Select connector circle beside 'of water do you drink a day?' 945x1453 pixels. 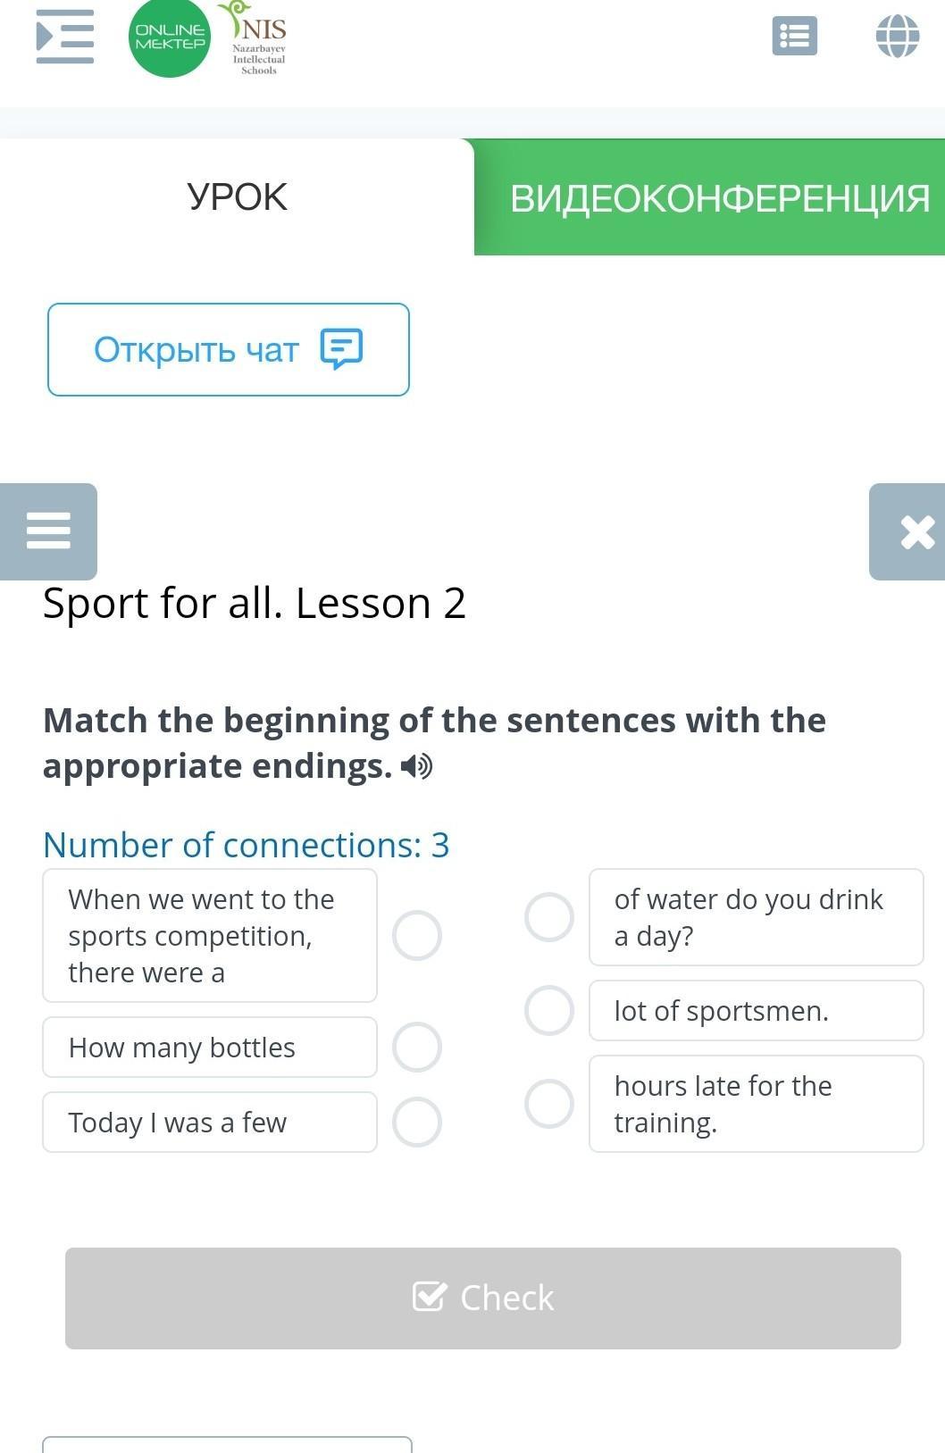click(548, 917)
